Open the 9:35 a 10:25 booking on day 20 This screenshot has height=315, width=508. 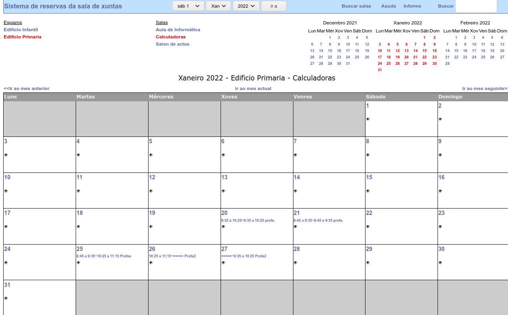pyautogui.click(x=248, y=221)
